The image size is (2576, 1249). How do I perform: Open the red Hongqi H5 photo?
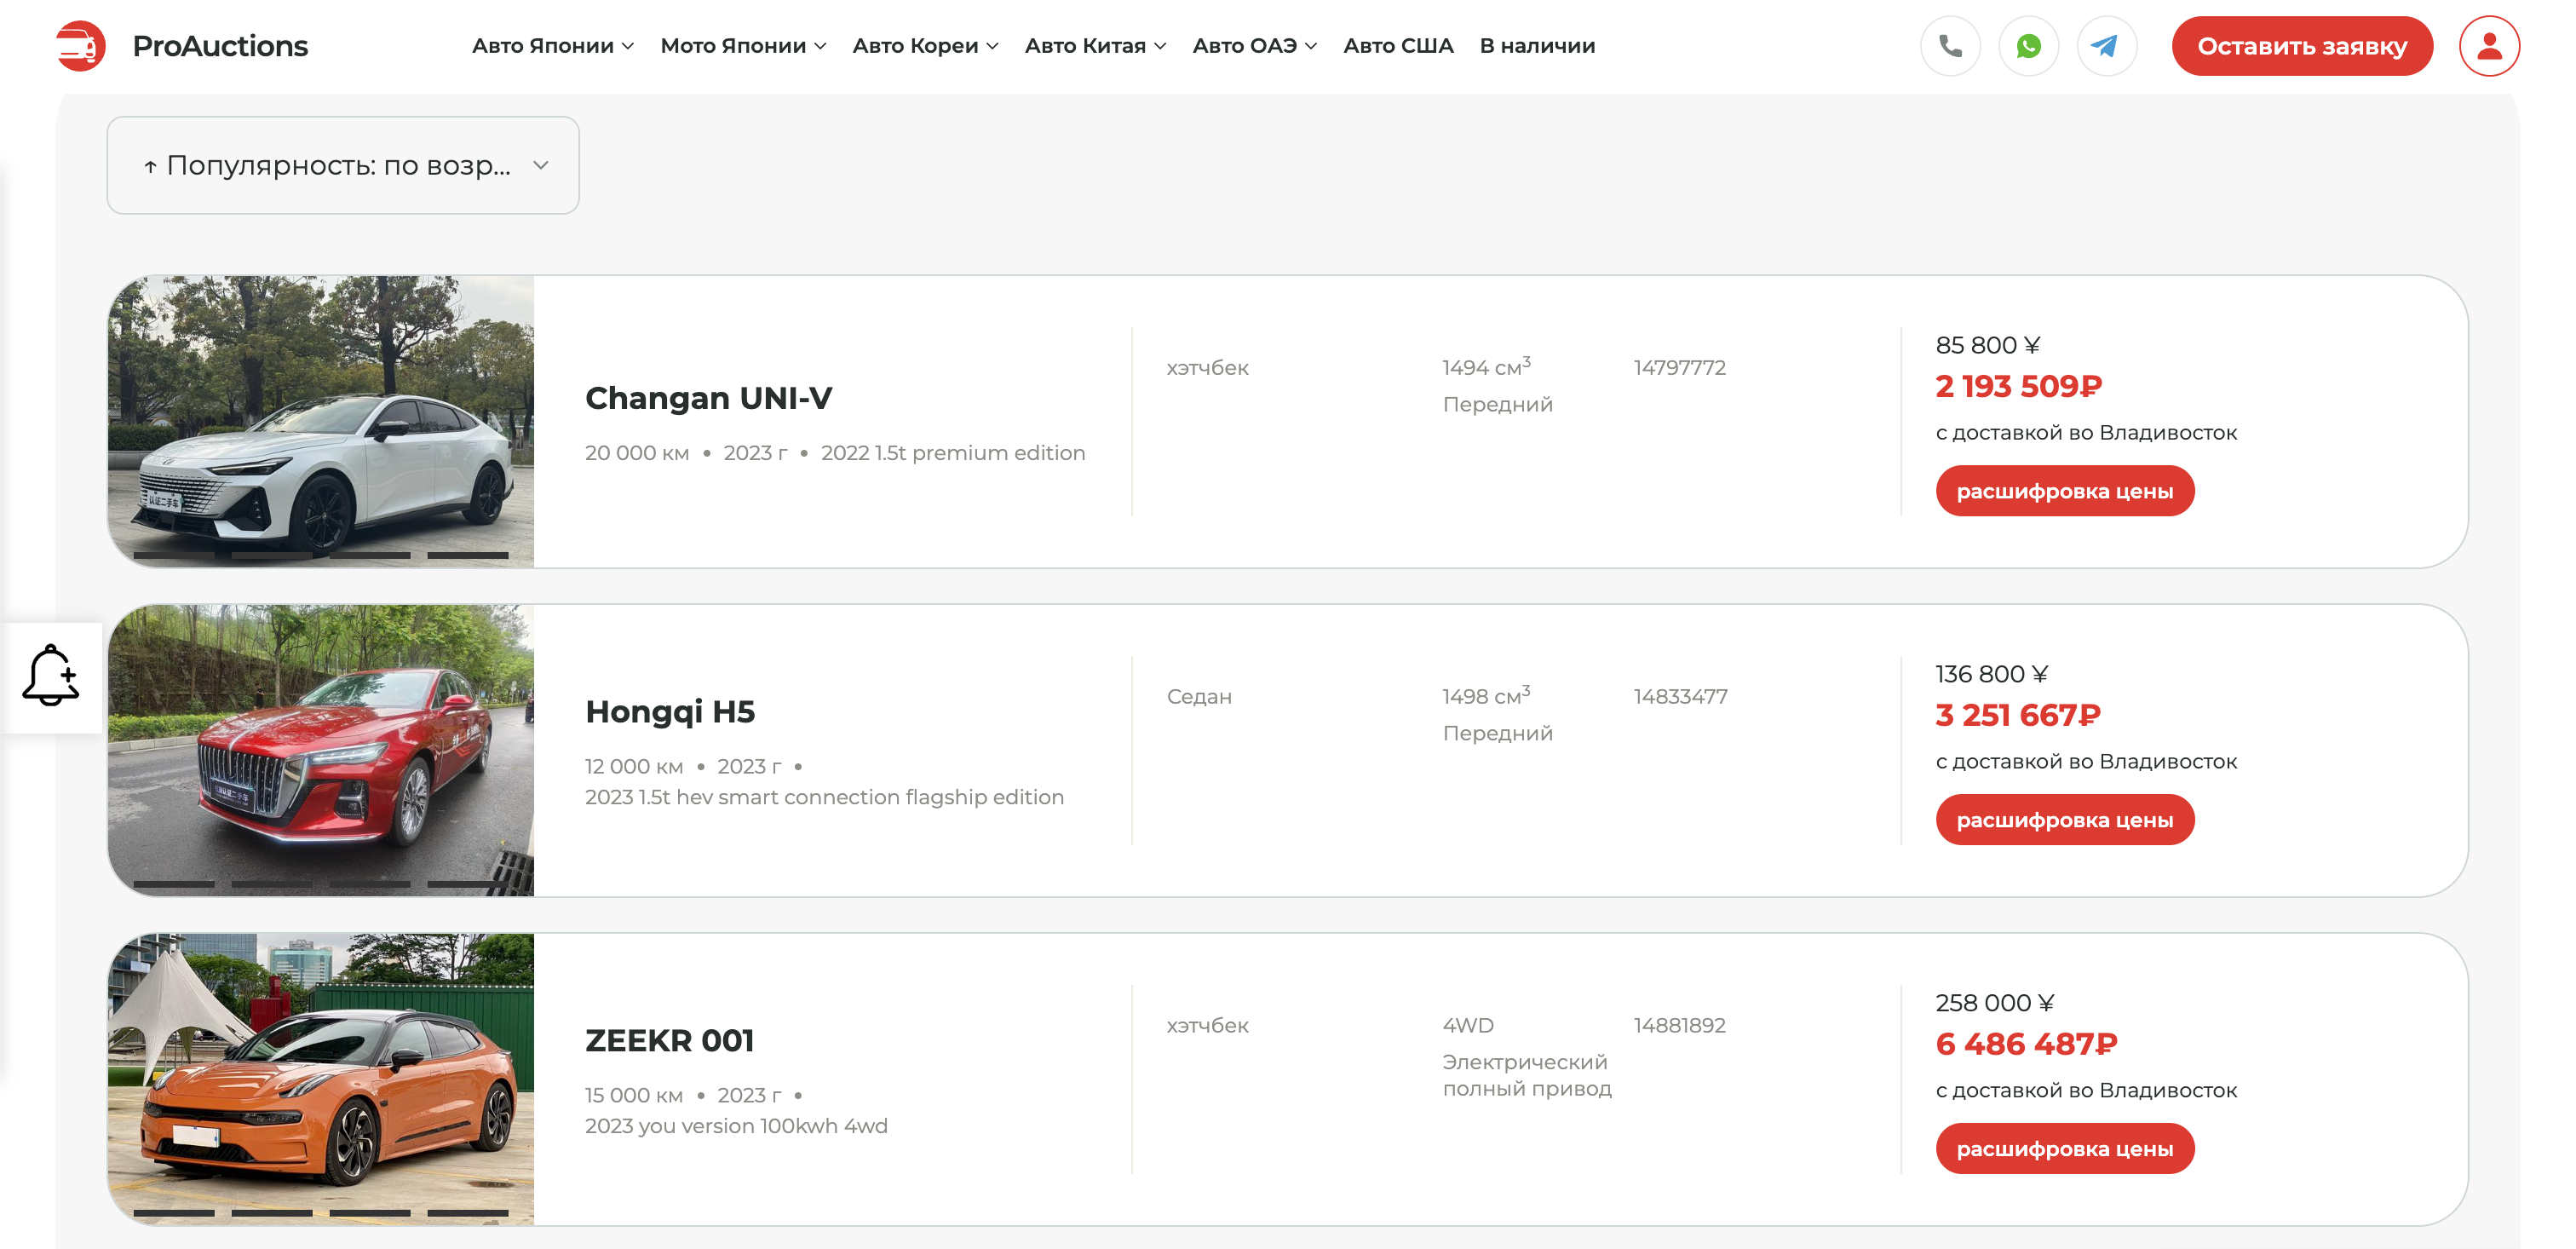click(321, 750)
